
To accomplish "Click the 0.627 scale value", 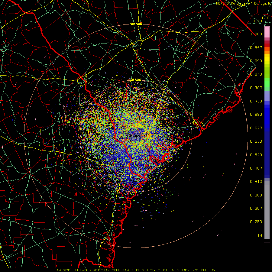I will click(x=256, y=128).
